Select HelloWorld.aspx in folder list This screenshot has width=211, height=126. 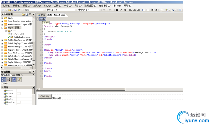(21, 37)
